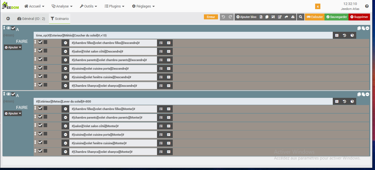Image resolution: width=375 pixels, height=170 pixels.
Task: Remove the chambre filles Descendre action with its minus button
Action: click(x=65, y=43)
